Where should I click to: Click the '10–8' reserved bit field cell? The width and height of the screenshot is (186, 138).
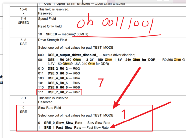coord(23,11)
